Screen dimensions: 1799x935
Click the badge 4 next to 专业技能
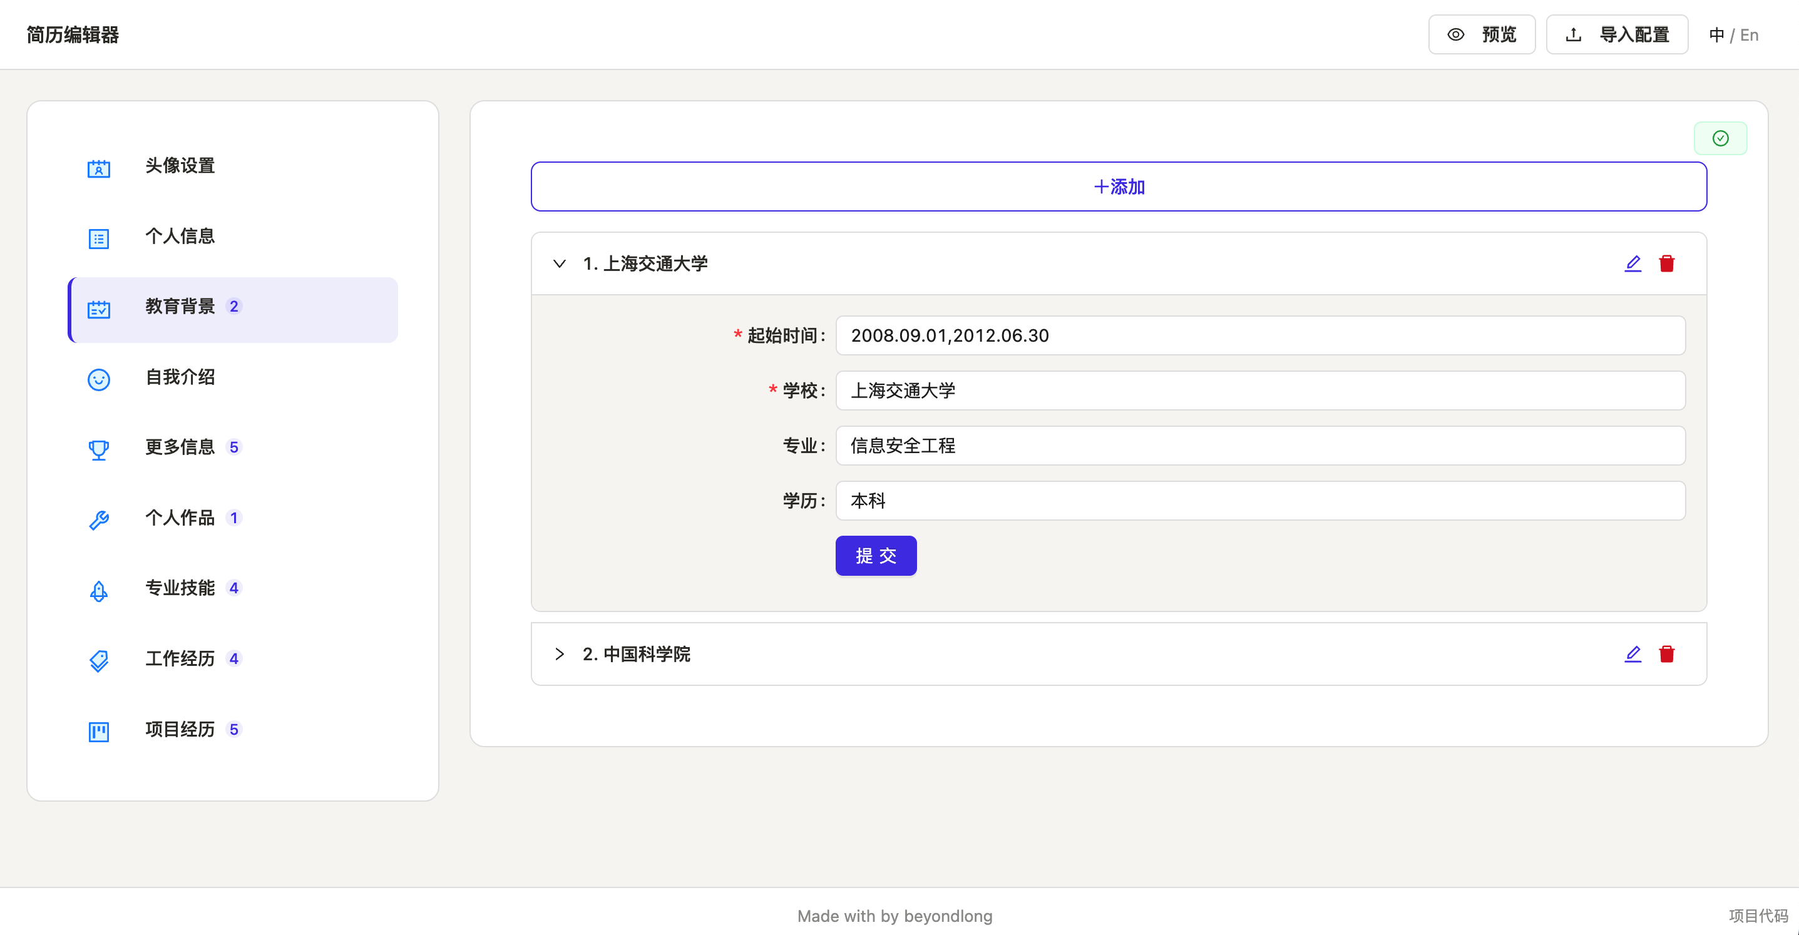click(234, 588)
